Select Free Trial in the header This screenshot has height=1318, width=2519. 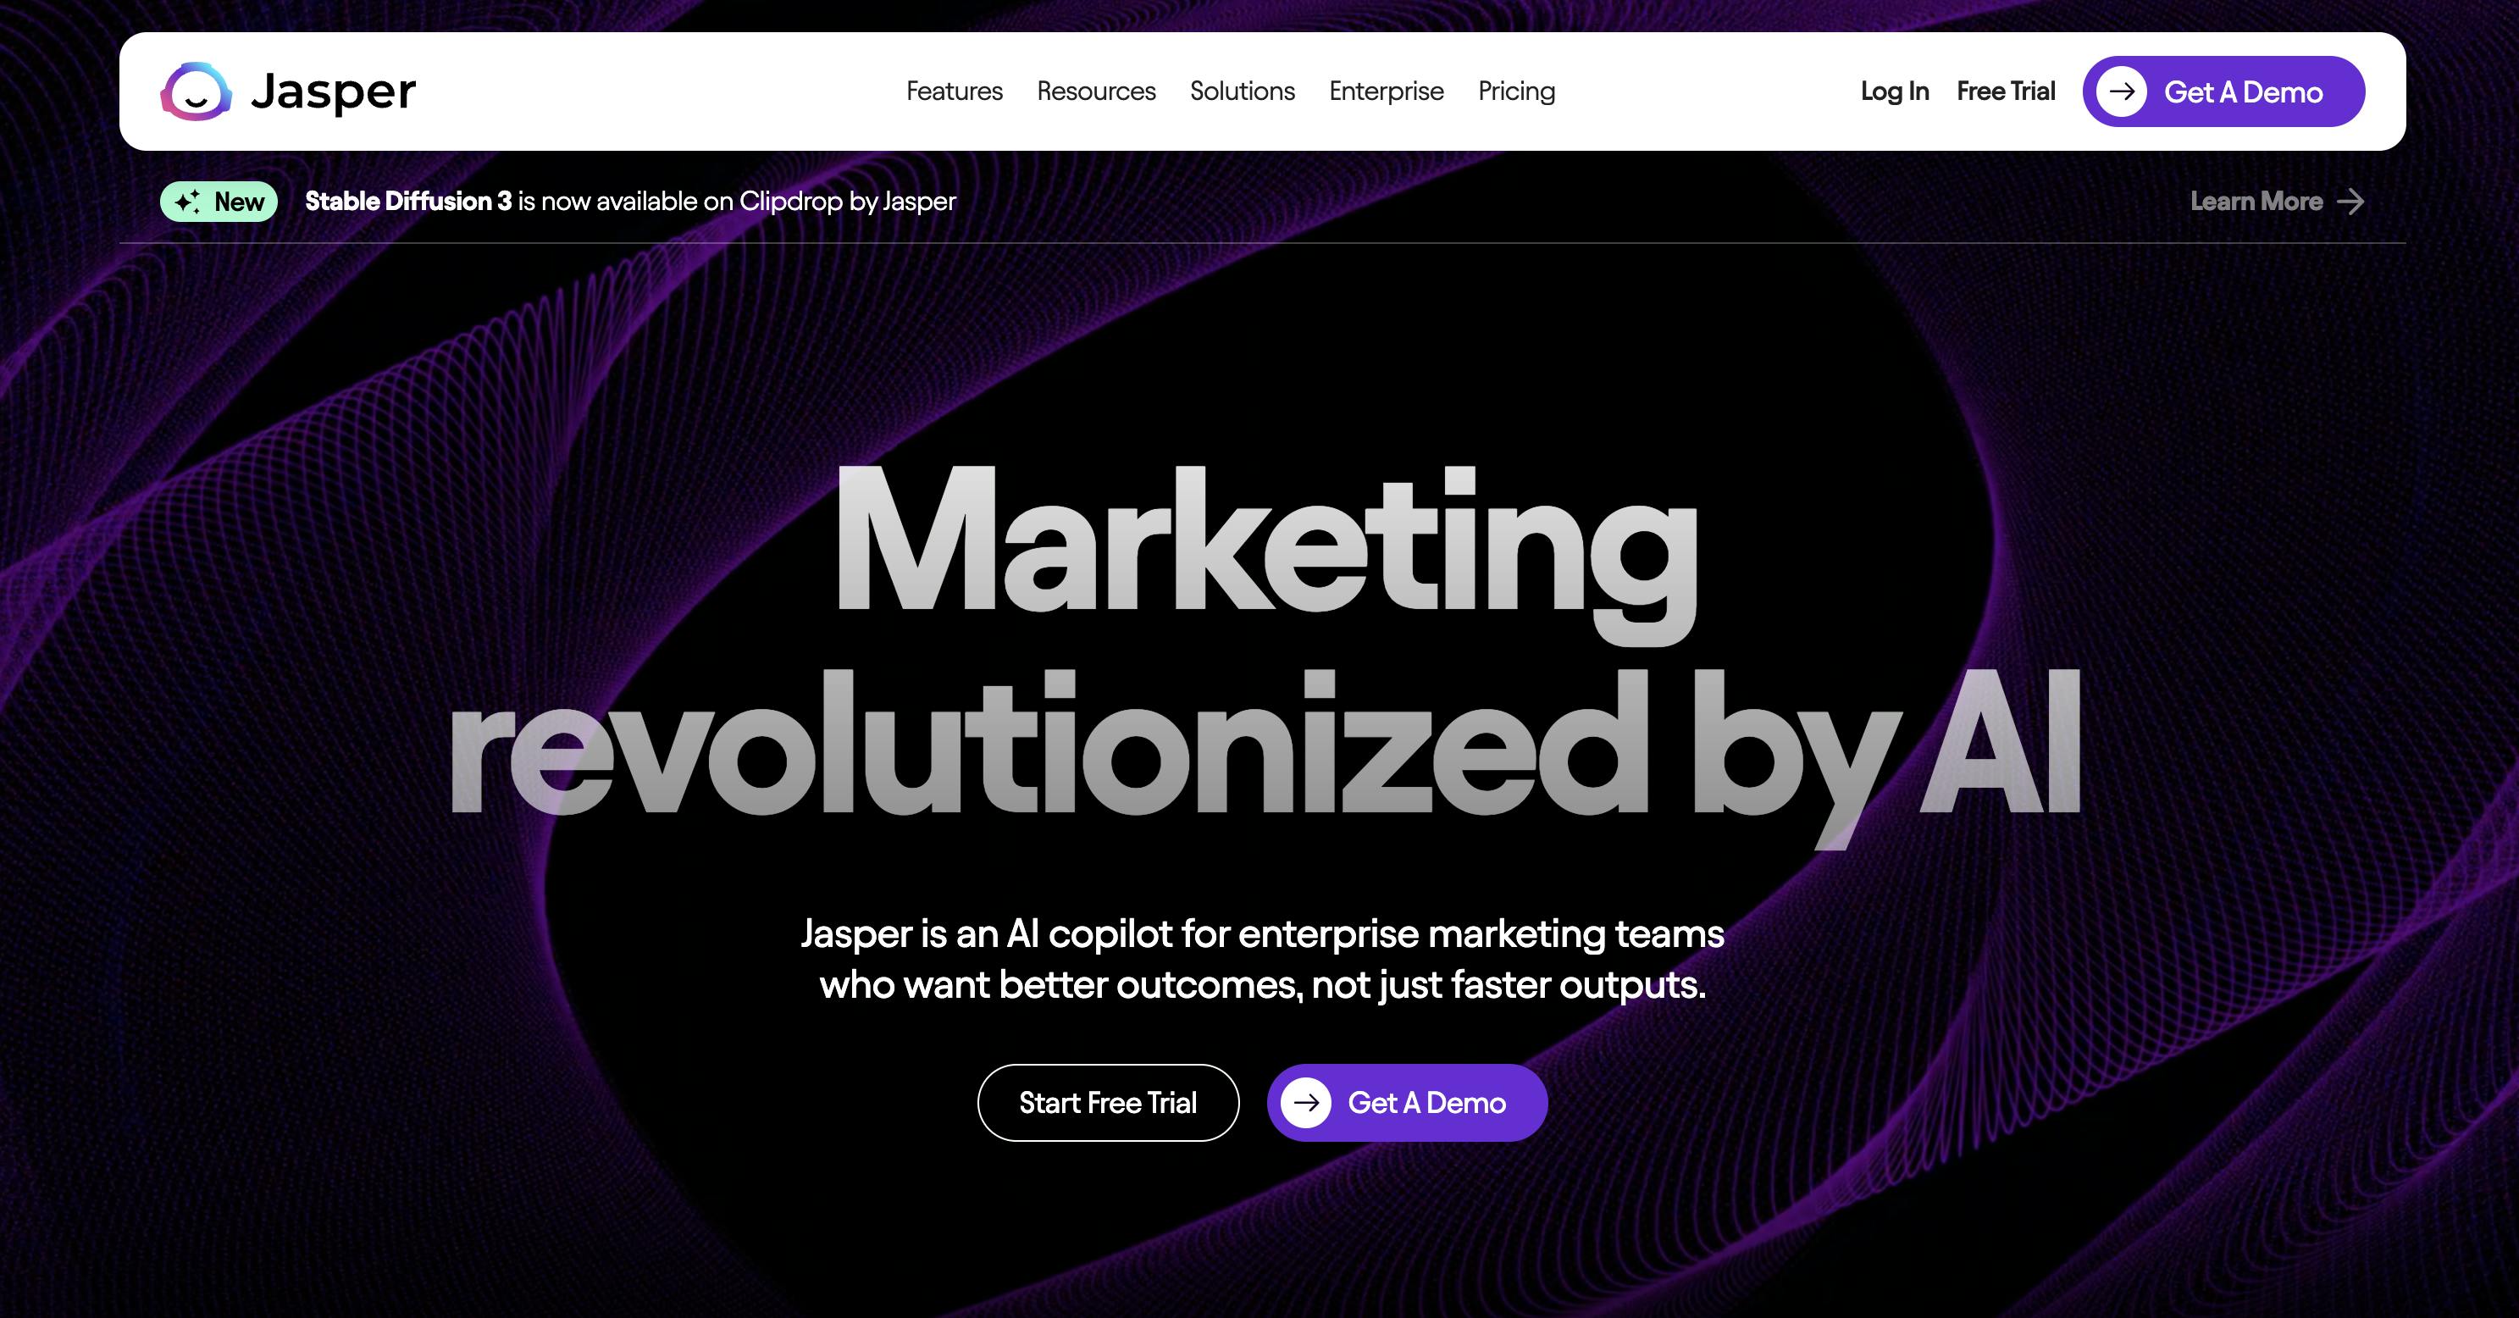2006,91
